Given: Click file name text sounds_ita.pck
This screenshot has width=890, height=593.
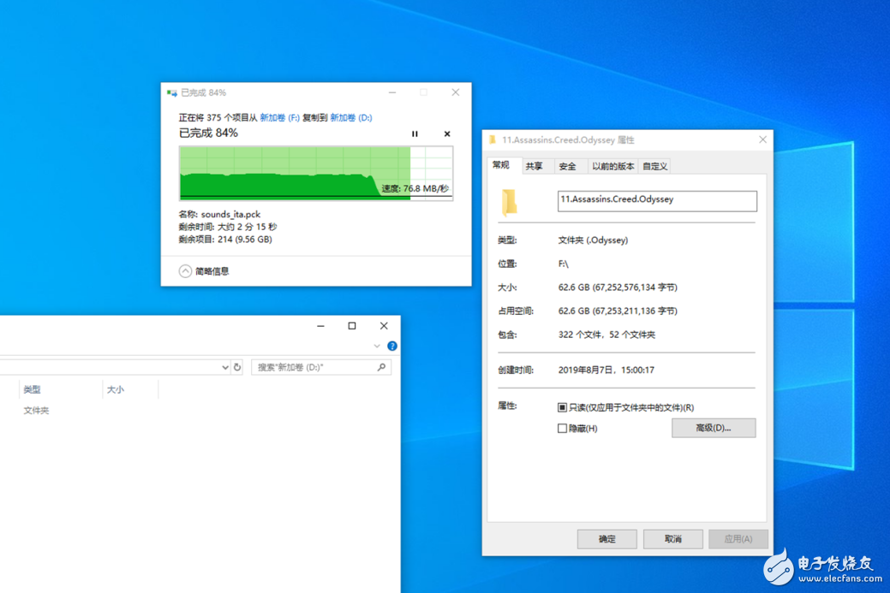Looking at the screenshot, I should (230, 214).
